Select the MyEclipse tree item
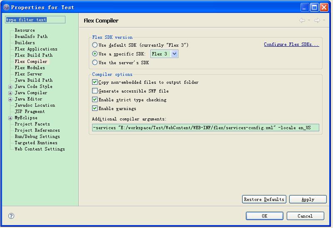 tap(26, 118)
